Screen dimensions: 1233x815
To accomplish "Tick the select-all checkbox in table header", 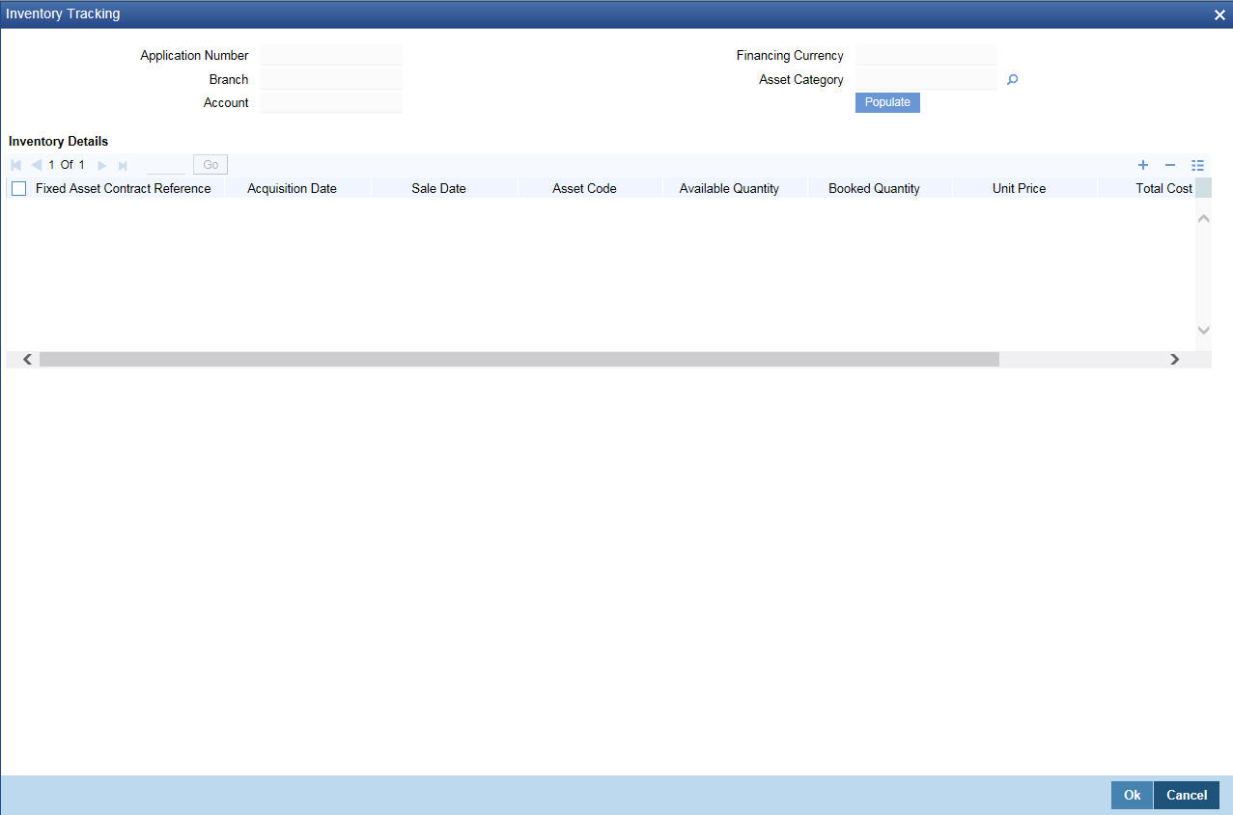I will 18,189.
